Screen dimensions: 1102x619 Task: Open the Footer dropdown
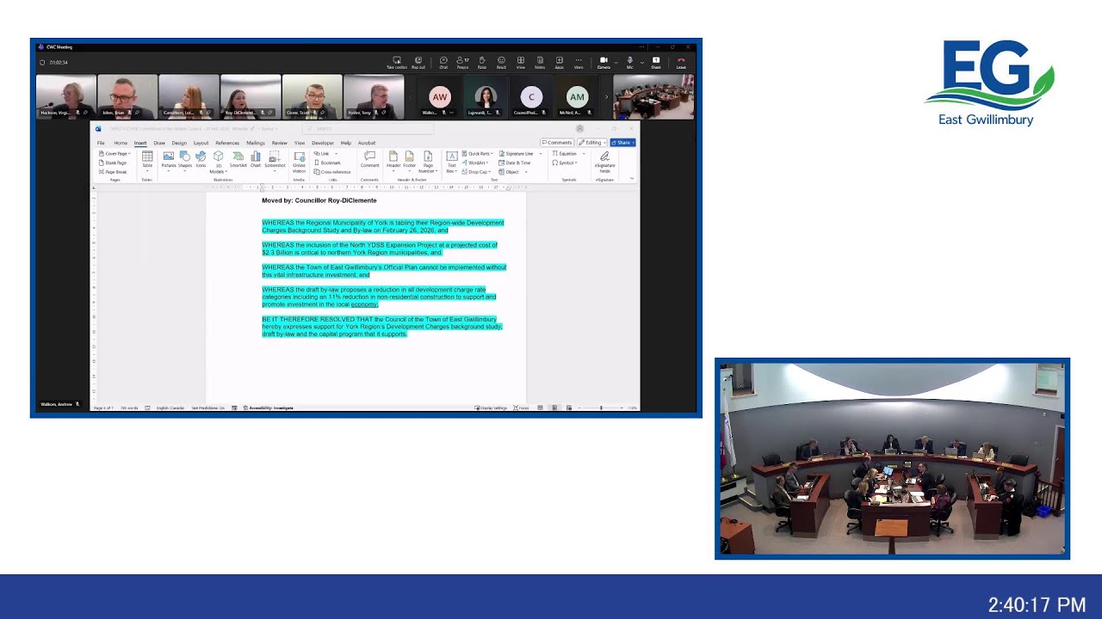point(409,162)
